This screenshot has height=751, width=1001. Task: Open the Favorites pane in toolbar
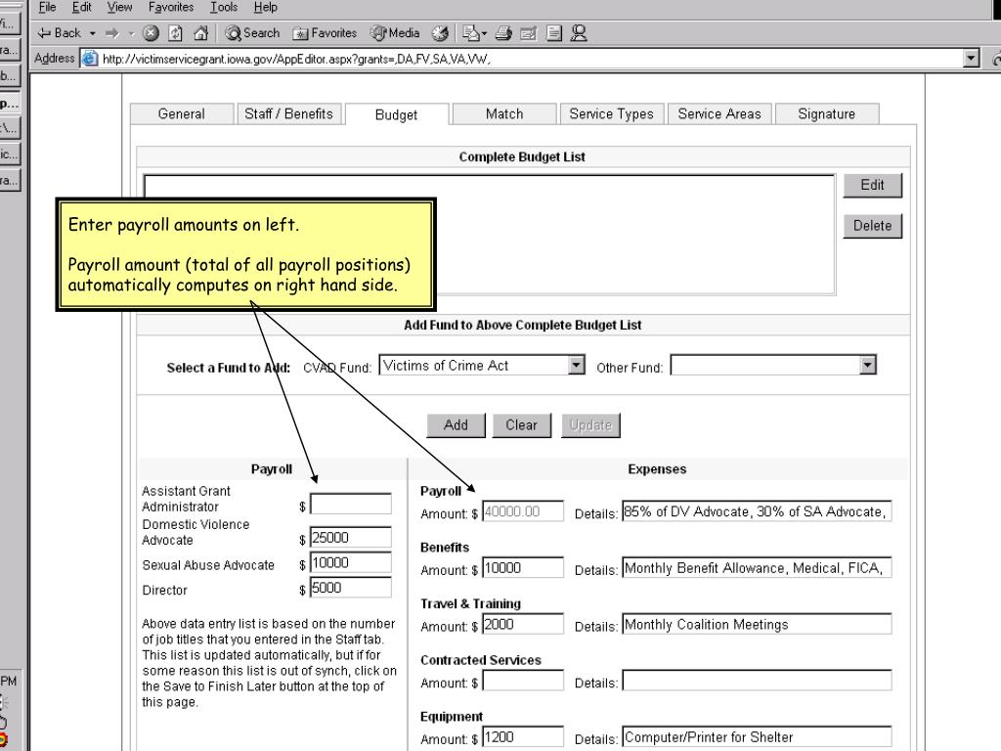325,32
